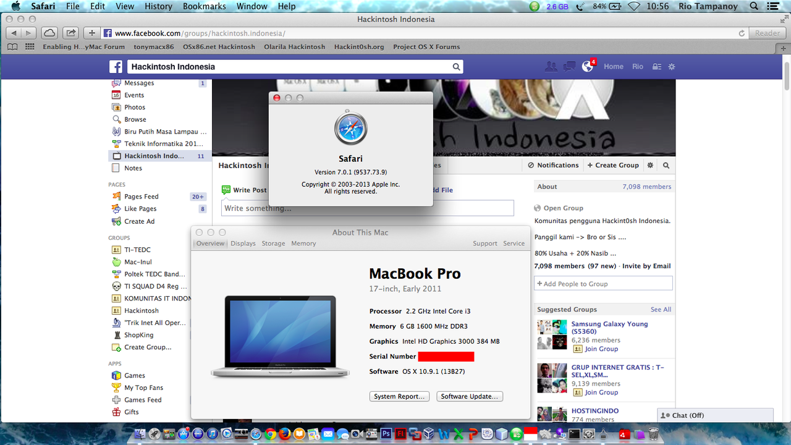Click Facebook privacy shortcuts lock icon
The width and height of the screenshot is (791, 445).
657,67
